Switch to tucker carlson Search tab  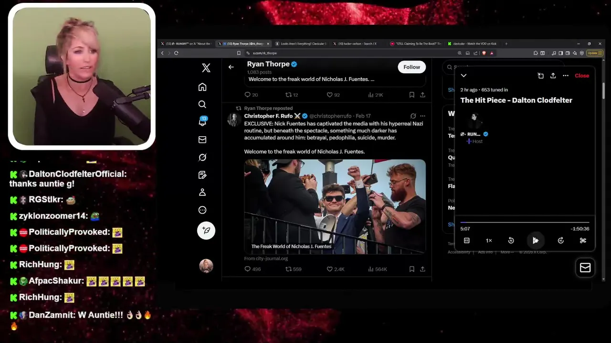(x=358, y=44)
